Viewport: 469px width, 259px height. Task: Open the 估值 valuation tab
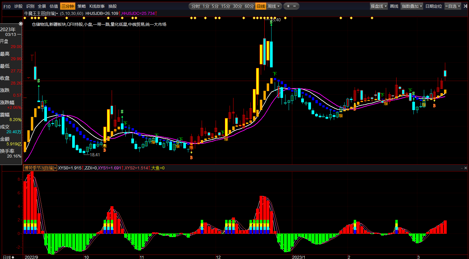[54, 6]
